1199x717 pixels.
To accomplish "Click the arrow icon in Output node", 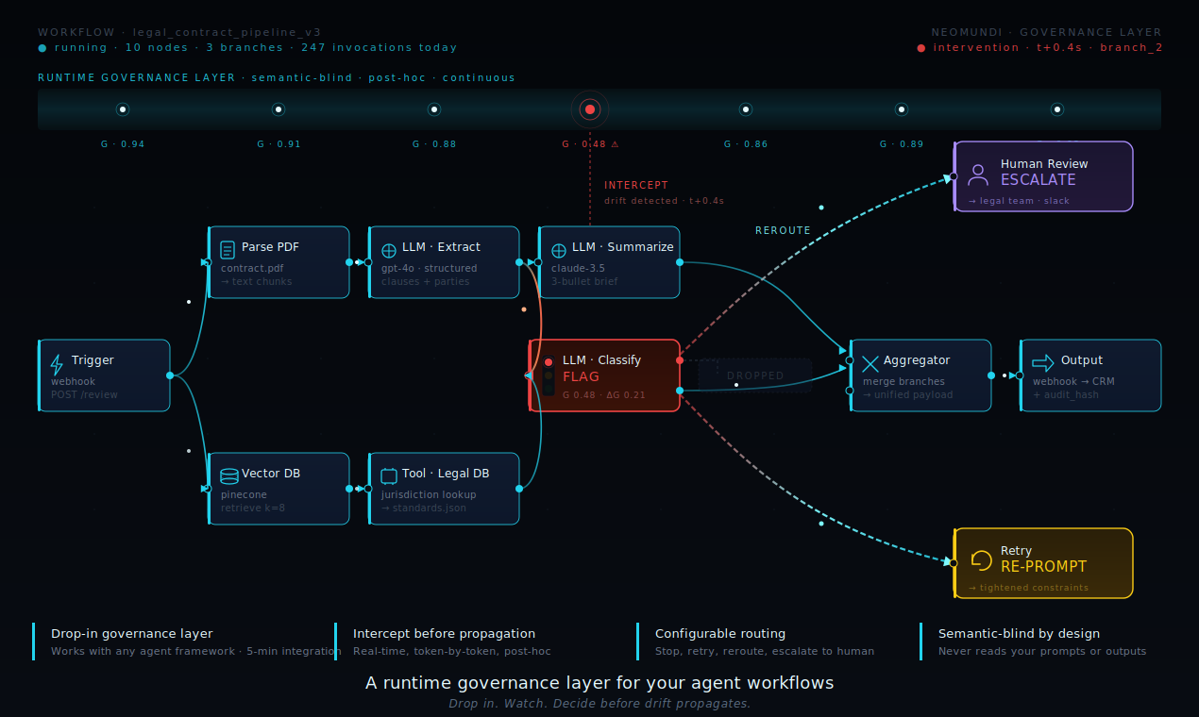I will click(1043, 363).
